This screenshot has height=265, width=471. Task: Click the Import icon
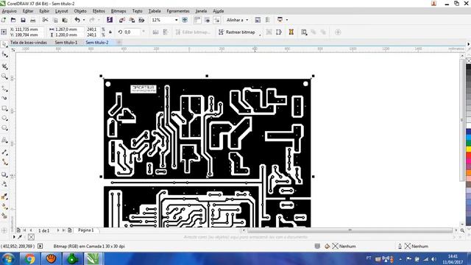click(122, 20)
